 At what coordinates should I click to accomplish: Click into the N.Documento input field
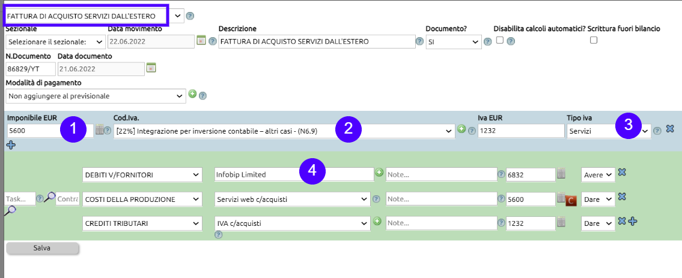pyautogui.click(x=30, y=68)
